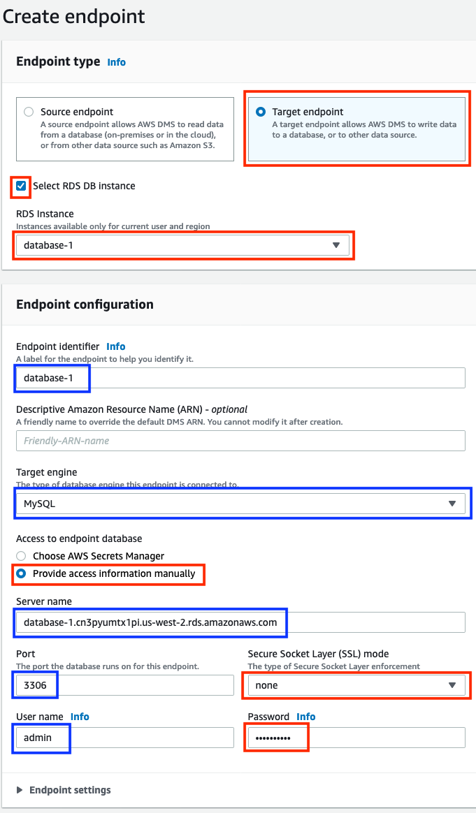Viewport: 476px width, 813px height.
Task: Click the User name field
Action: (x=125, y=738)
